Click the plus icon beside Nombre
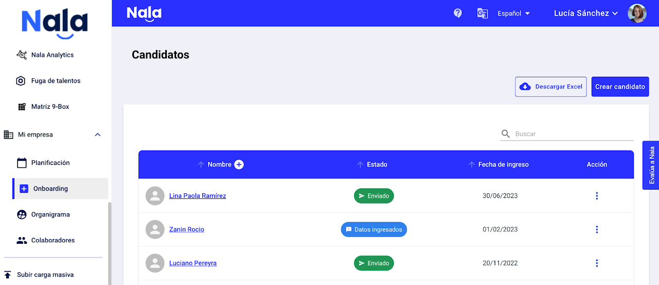 pos(239,164)
